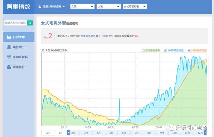Open the 女式毛呢外套 product dropdown

coord(135,6)
